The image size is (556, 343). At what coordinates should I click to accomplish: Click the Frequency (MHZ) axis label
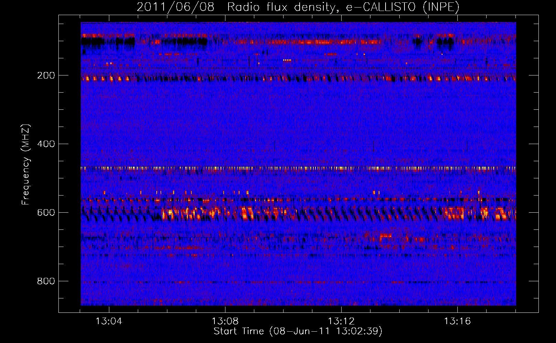(x=26, y=164)
